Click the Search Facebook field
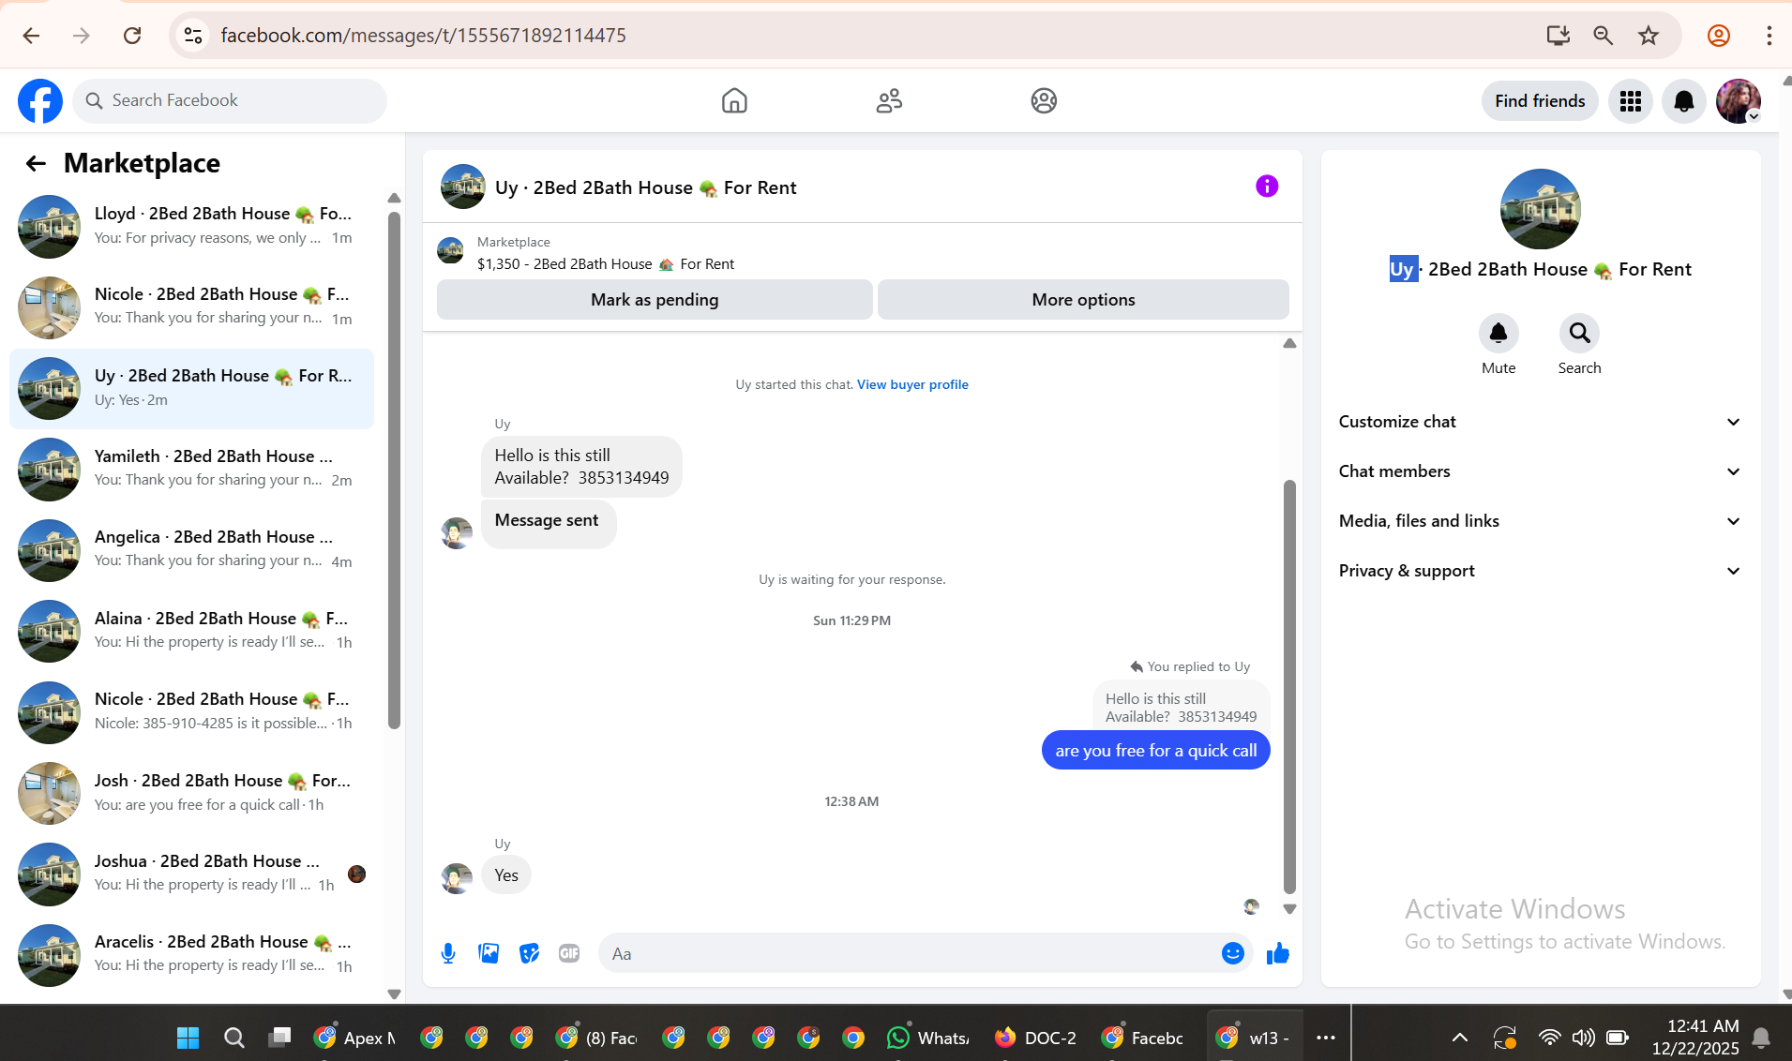Screen dimensions: 1792x1061 pos(230,100)
